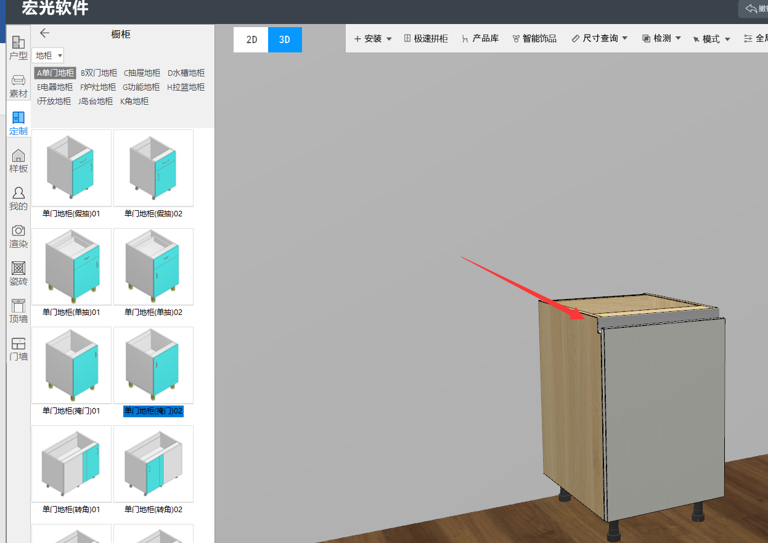Choose the 单门地柜(假抽)01 cabinet thumbnail
The image size is (768, 543).
(x=71, y=168)
